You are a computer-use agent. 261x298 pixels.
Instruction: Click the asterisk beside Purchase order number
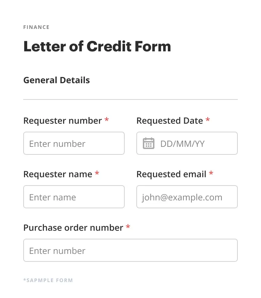(x=128, y=227)
